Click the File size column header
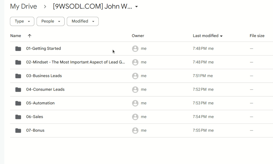 (x=257, y=36)
